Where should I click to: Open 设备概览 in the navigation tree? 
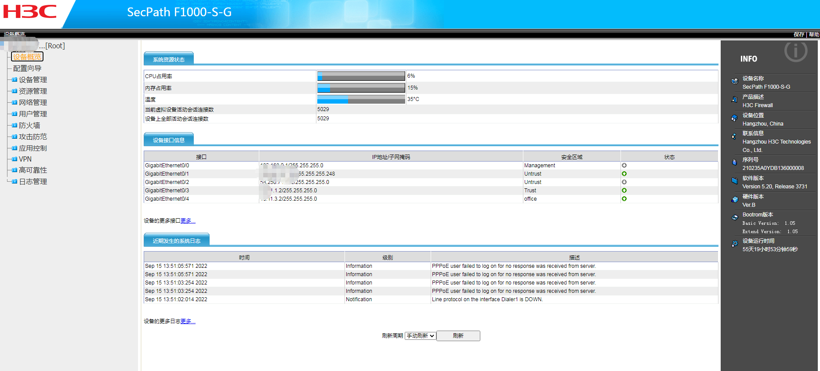click(27, 57)
